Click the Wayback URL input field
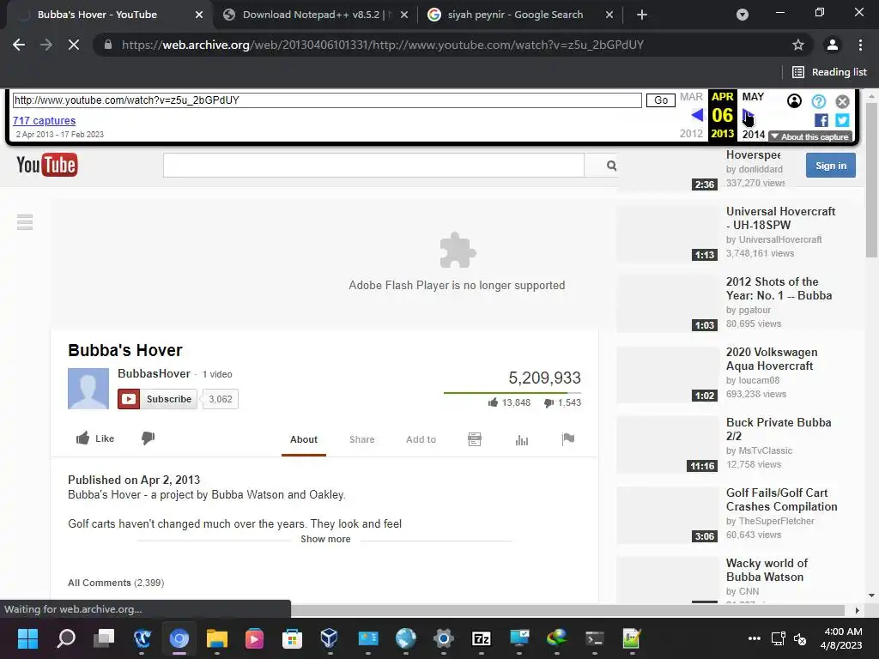Viewport: 879px width, 659px height. point(327,100)
